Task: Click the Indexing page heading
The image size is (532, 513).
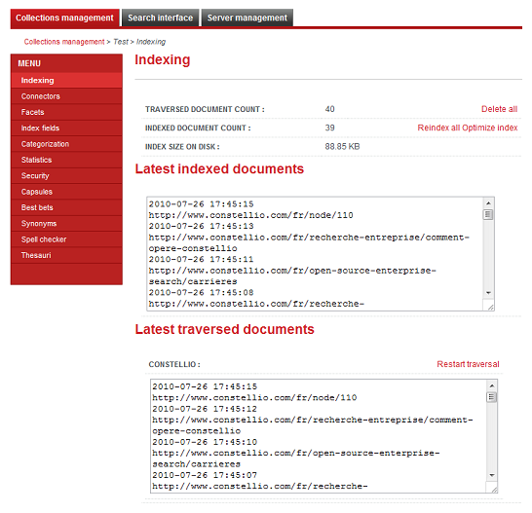Action: click(x=162, y=59)
